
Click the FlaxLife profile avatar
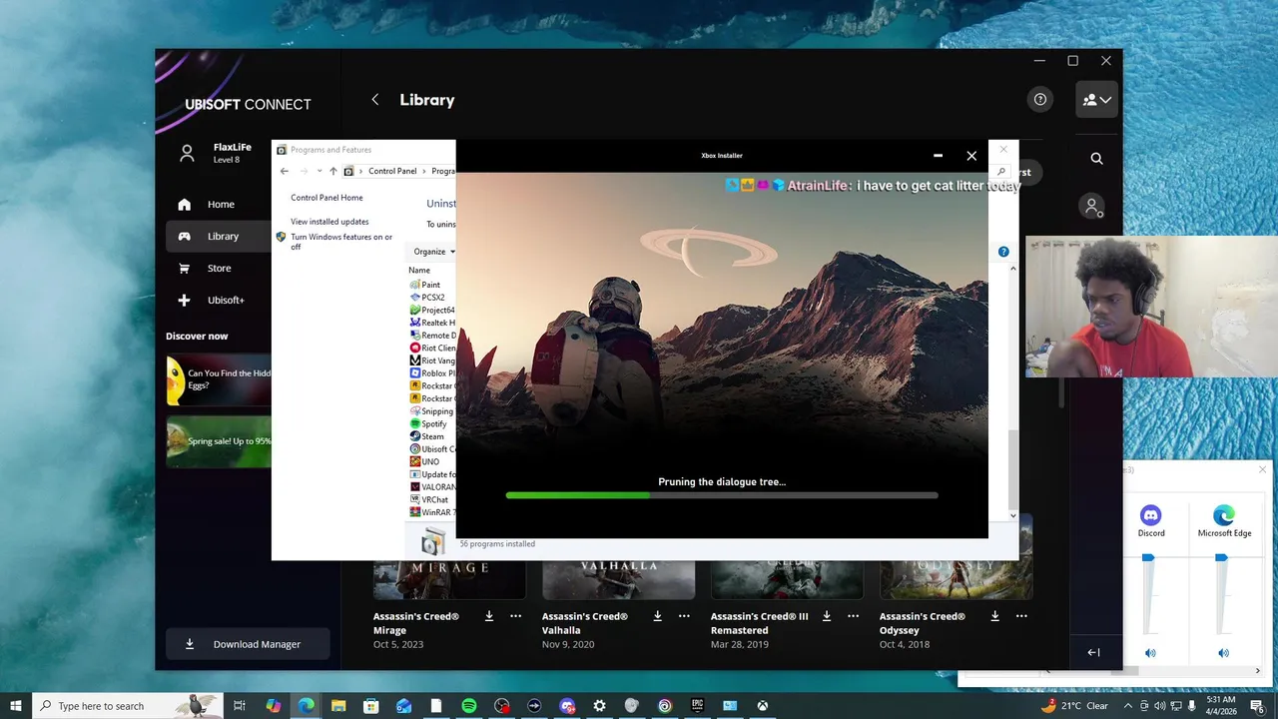click(x=187, y=153)
